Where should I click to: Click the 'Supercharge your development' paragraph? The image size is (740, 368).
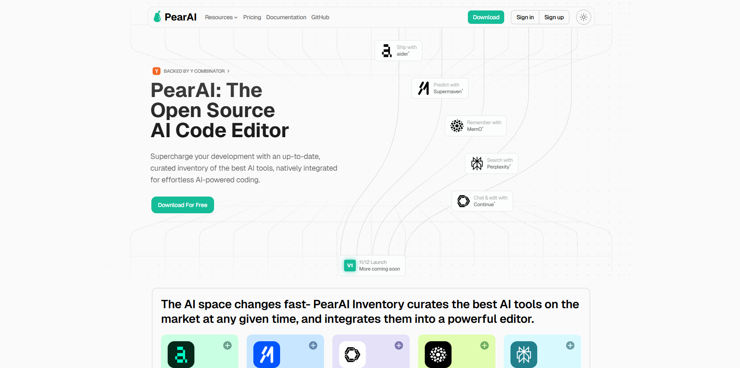(244, 168)
